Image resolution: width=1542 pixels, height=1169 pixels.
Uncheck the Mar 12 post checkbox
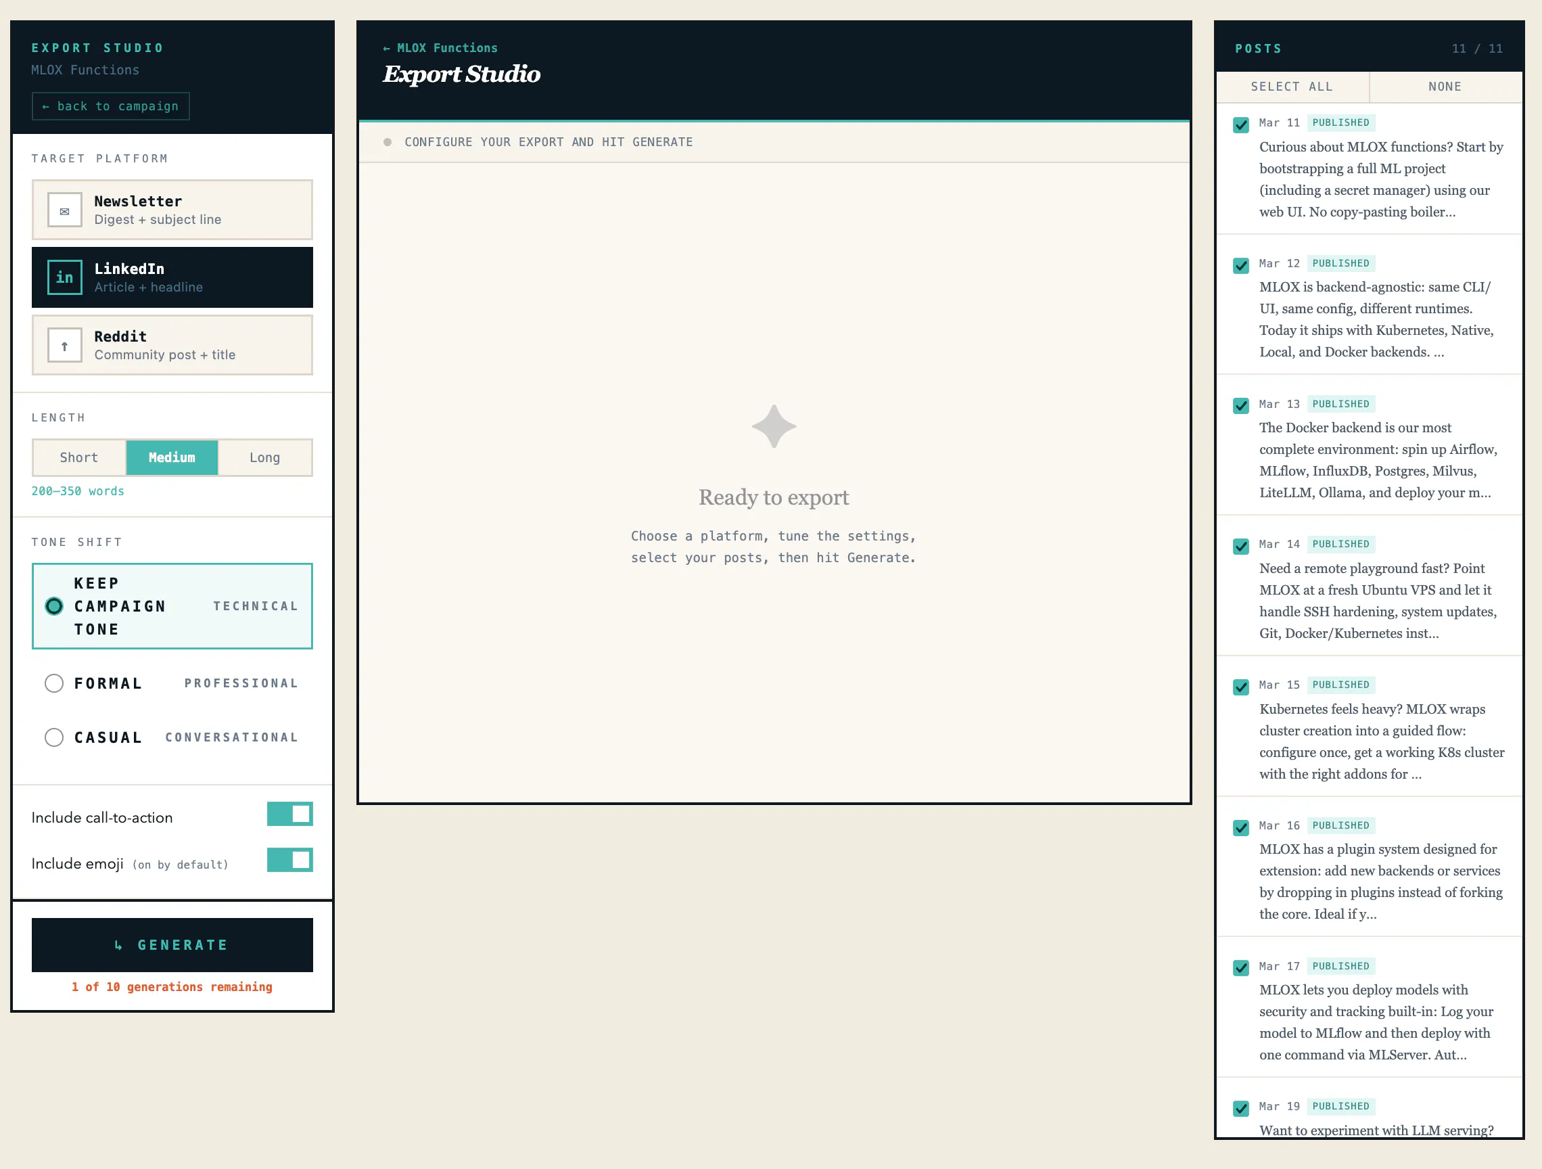pyautogui.click(x=1241, y=266)
